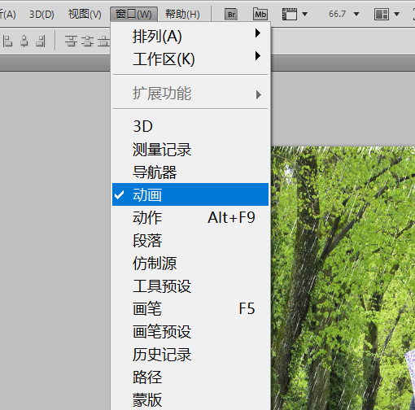Viewport: 415px width, 410px height.
Task: Launch Mini Bridge via Mb icon
Action: click(260, 14)
